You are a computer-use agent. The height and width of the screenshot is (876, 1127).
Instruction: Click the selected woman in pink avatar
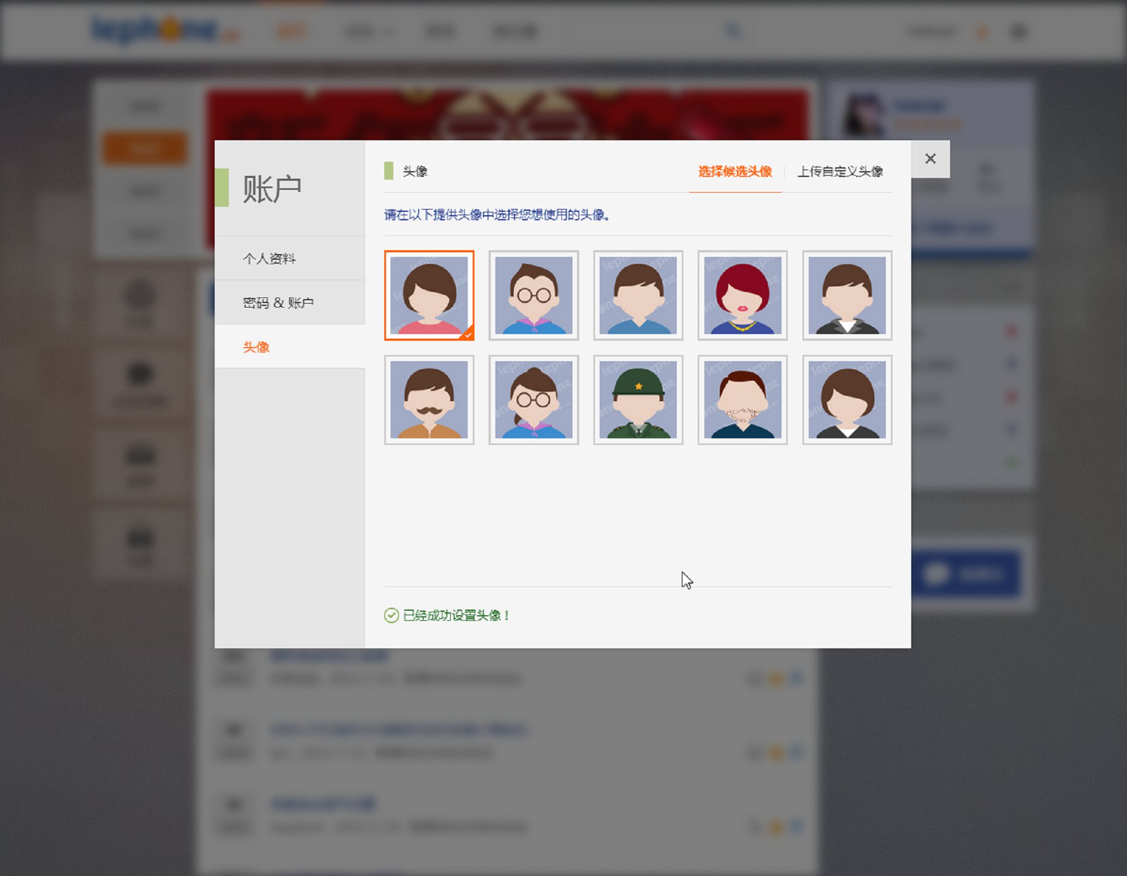click(429, 295)
